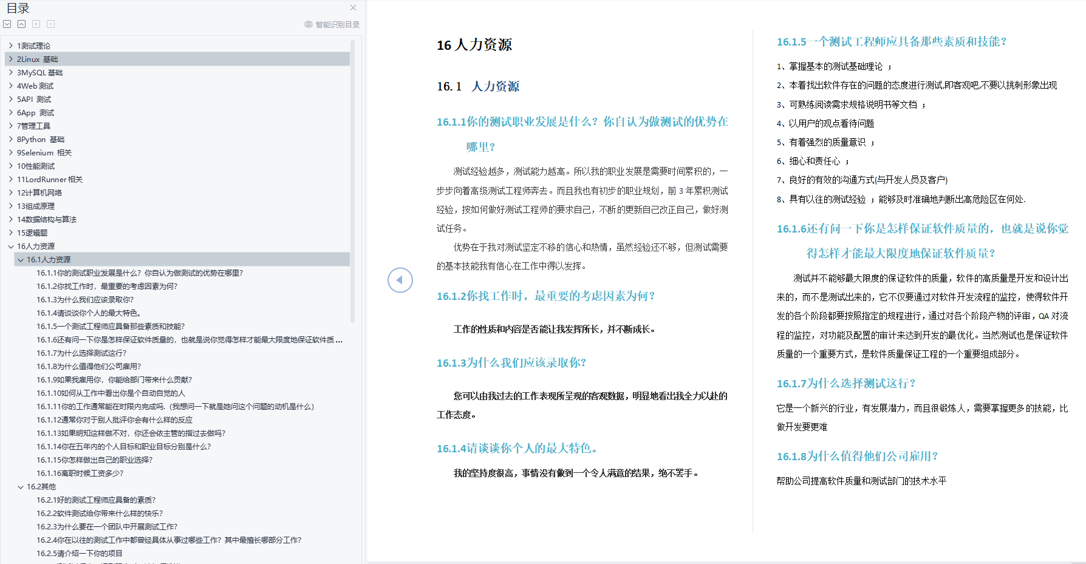
Task: Jump to 16.2.3为什么要在一个团队中开展测试 entry
Action: tap(107, 527)
